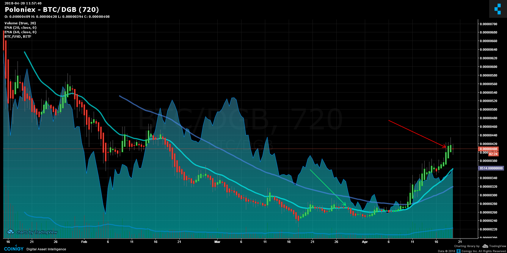507x253 pixels.
Task: Click the countdown timer label 02:24
Action: click(x=493, y=154)
